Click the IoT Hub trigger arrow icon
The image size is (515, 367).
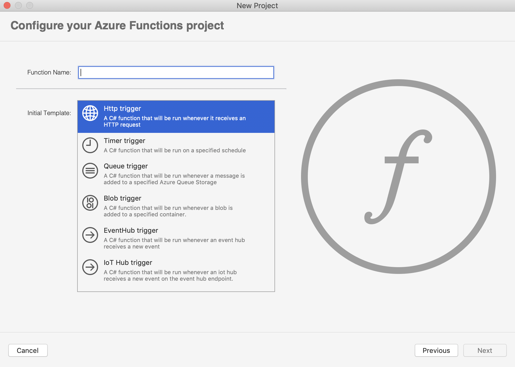click(x=90, y=267)
